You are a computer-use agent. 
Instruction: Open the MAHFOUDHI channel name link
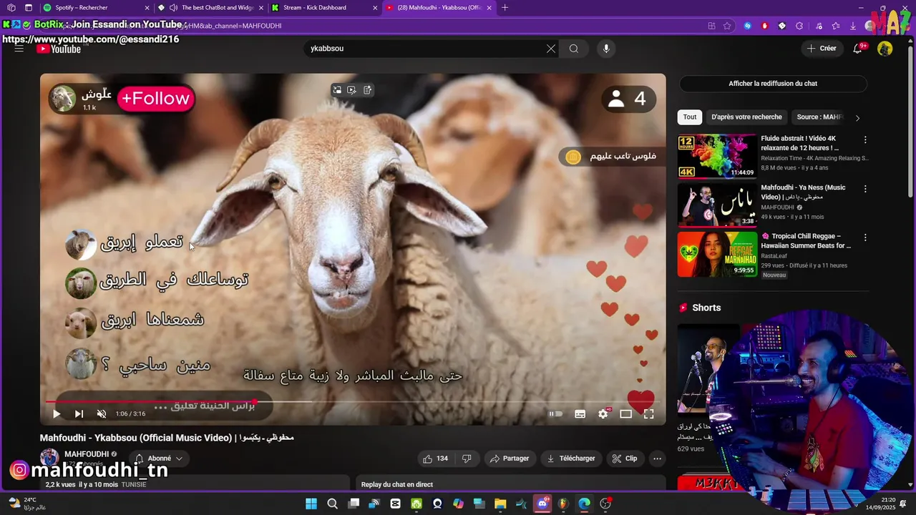[x=87, y=454]
